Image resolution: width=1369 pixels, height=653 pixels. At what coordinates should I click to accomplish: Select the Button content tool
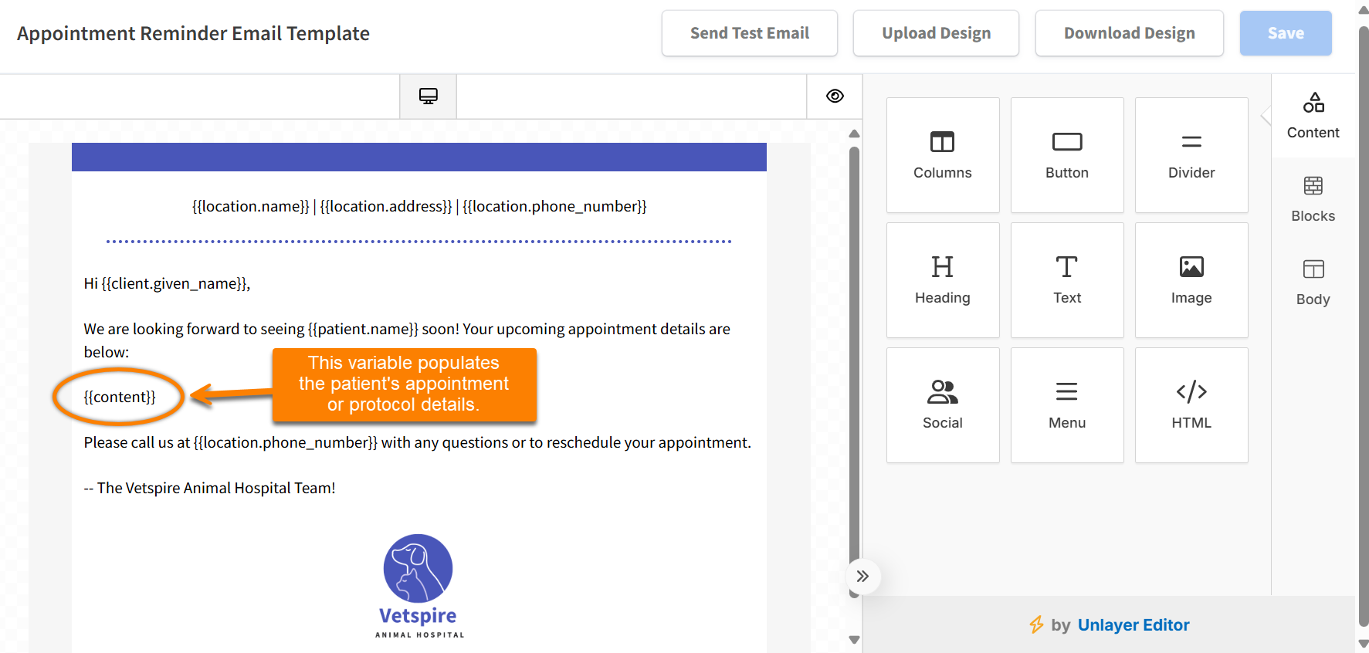point(1066,155)
